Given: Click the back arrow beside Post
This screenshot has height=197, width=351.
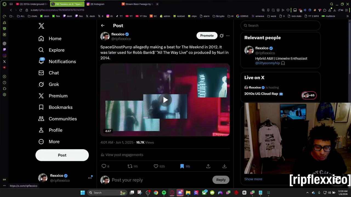Looking at the screenshot, I should (103, 25).
